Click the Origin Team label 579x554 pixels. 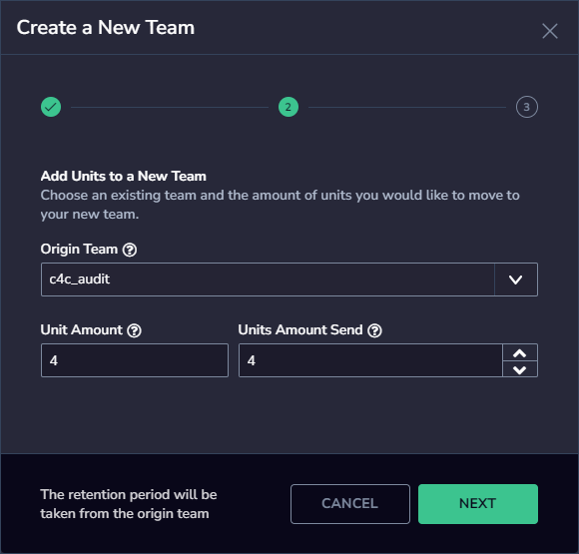tap(79, 250)
